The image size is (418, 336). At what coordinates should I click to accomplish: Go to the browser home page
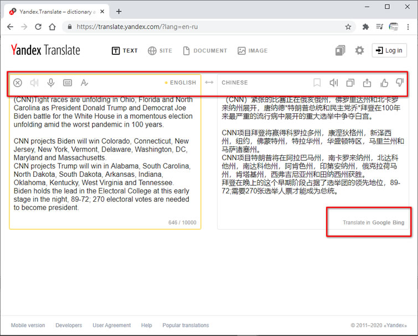pos(52,27)
